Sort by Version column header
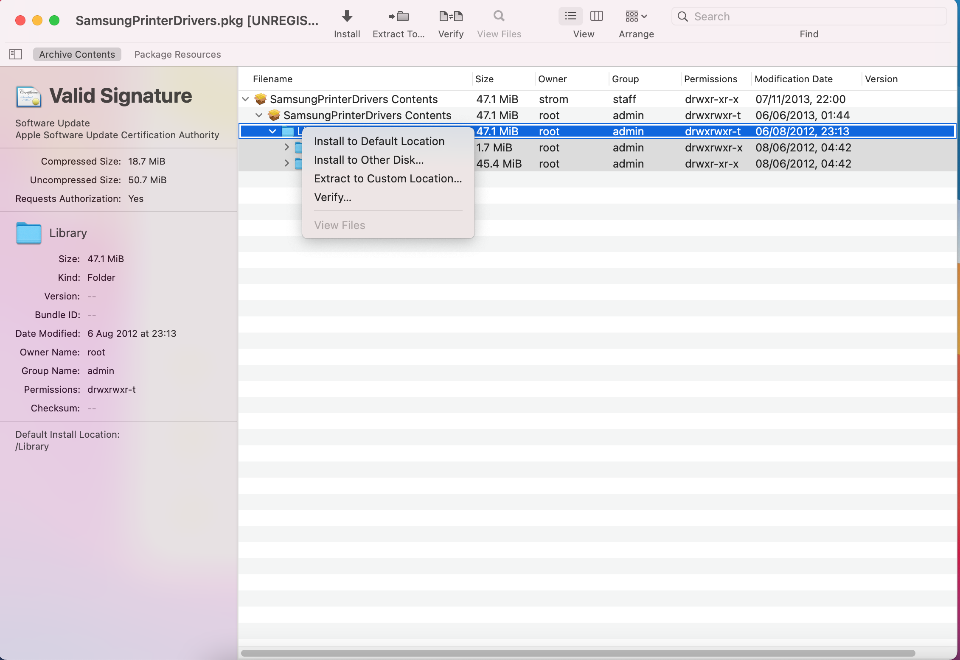The height and width of the screenshot is (660, 960). pyautogui.click(x=881, y=79)
